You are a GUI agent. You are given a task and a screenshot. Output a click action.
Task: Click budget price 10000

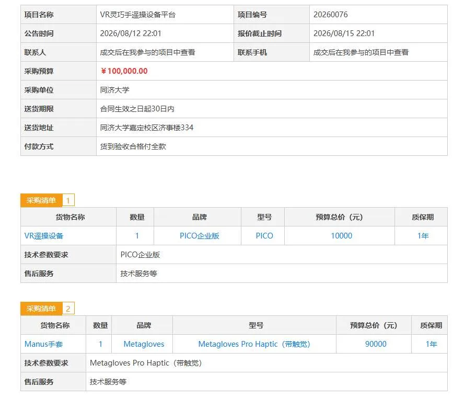(x=341, y=236)
